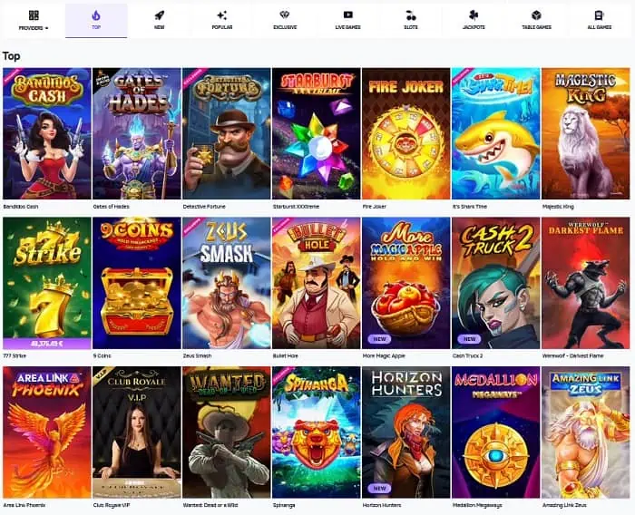
Task: Open the Live Games icon category
Action: tap(347, 15)
